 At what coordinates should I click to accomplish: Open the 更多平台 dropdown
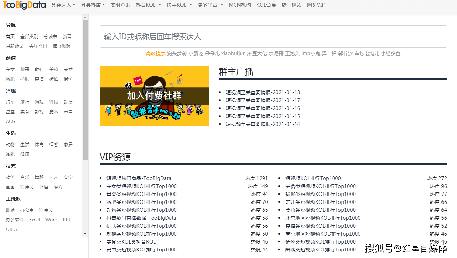[210, 5]
